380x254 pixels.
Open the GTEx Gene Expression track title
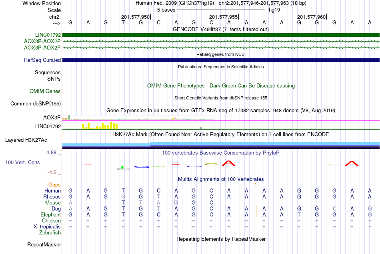(x=221, y=110)
